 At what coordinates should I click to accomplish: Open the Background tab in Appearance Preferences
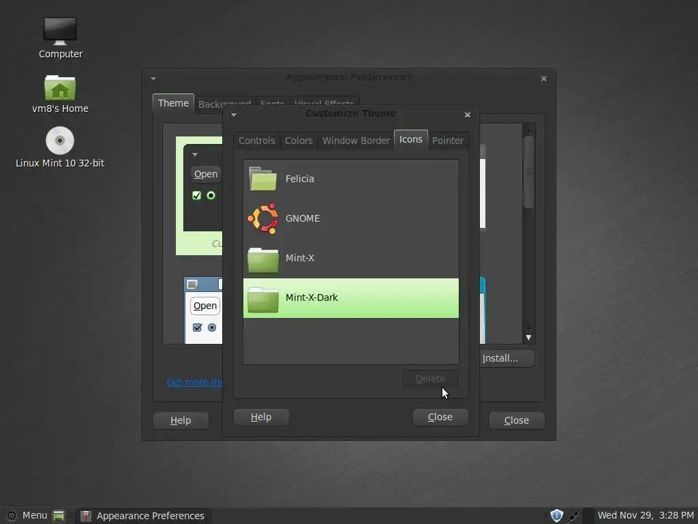point(224,104)
